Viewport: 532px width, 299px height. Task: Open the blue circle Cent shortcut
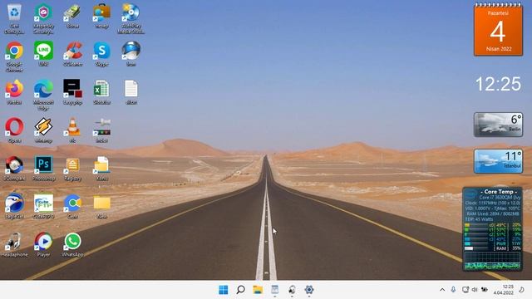click(x=72, y=203)
